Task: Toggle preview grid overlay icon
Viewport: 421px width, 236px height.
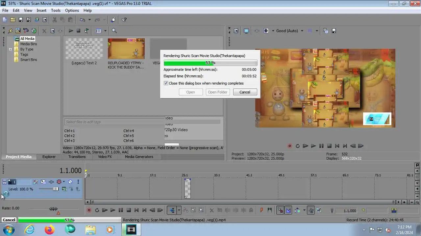Action: (x=310, y=31)
